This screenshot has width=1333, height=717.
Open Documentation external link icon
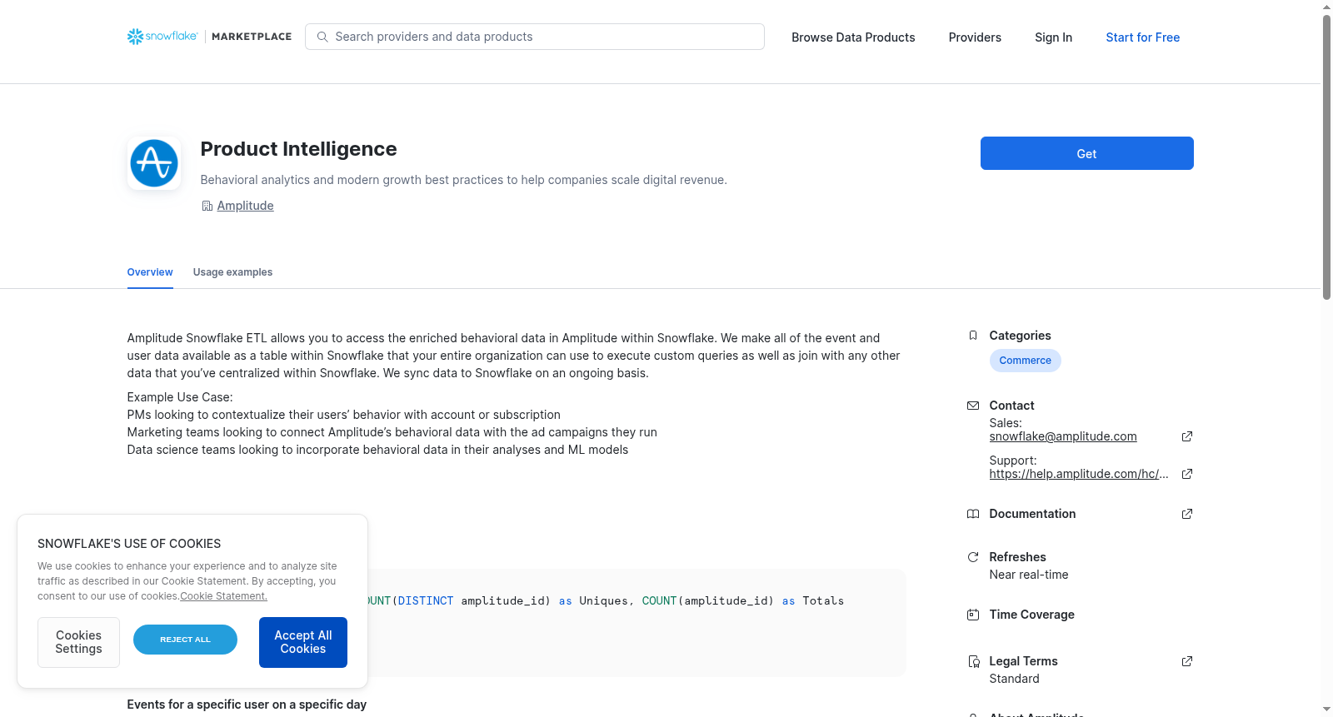point(1187,514)
